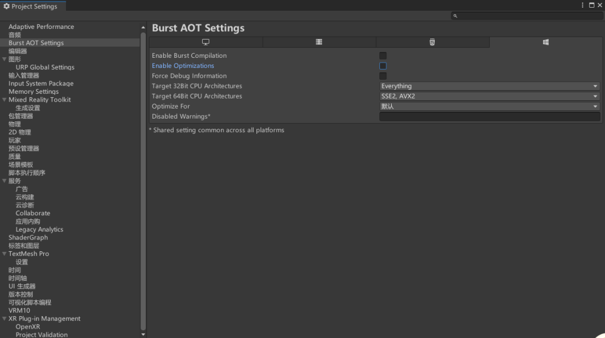Select Adaptive Performance in sidebar
Viewport: 605px width, 338px height.
click(41, 27)
